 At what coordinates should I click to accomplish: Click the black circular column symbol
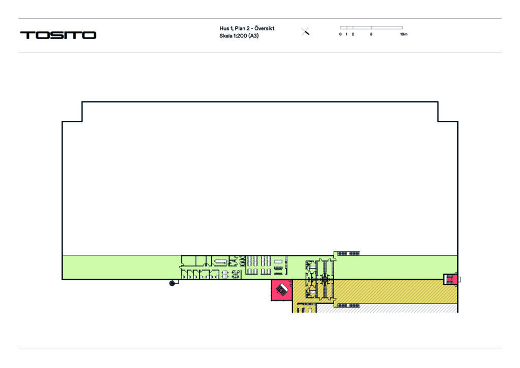tap(172, 283)
